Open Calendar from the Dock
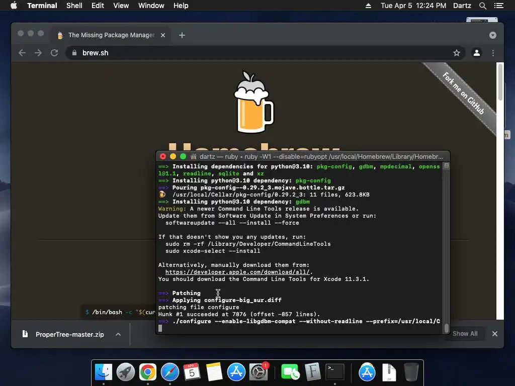 tap(192, 372)
